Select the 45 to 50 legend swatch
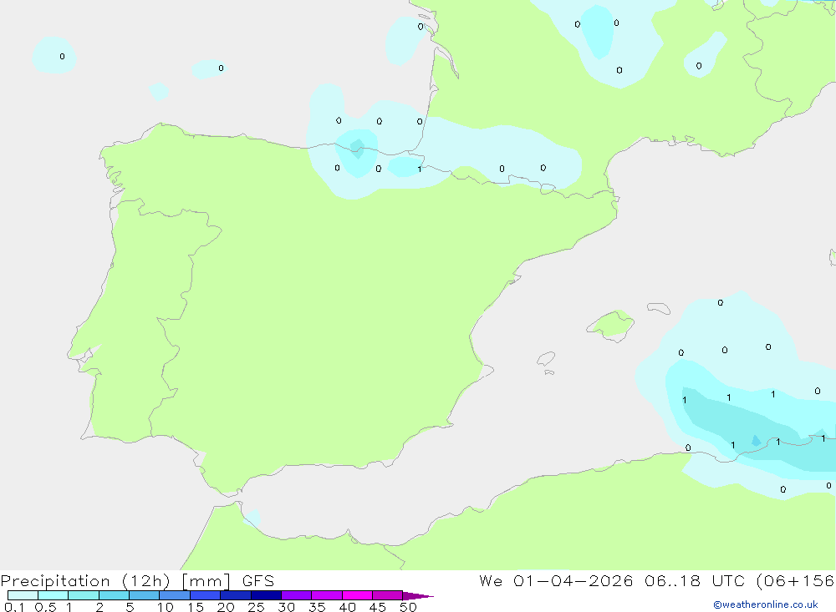 coord(387,595)
